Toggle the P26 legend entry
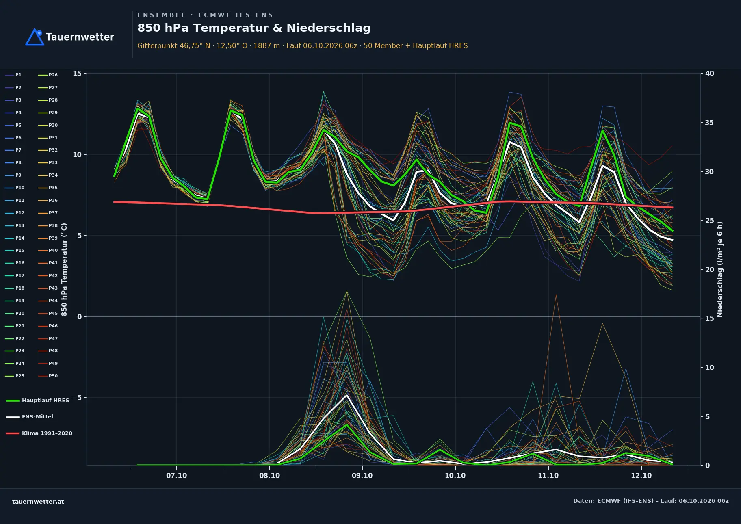This screenshot has width=741, height=524. coord(48,75)
